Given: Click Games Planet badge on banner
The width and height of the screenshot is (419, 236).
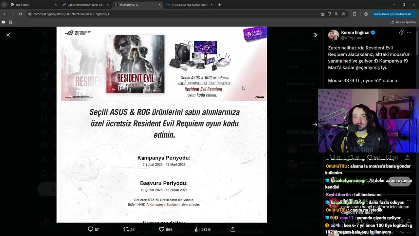Looking at the screenshot, I should tap(255, 34).
